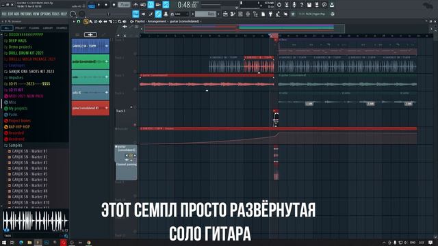Viewport: 438px width, 246px height.
Task: Click the transport record button
Action: [114, 5]
